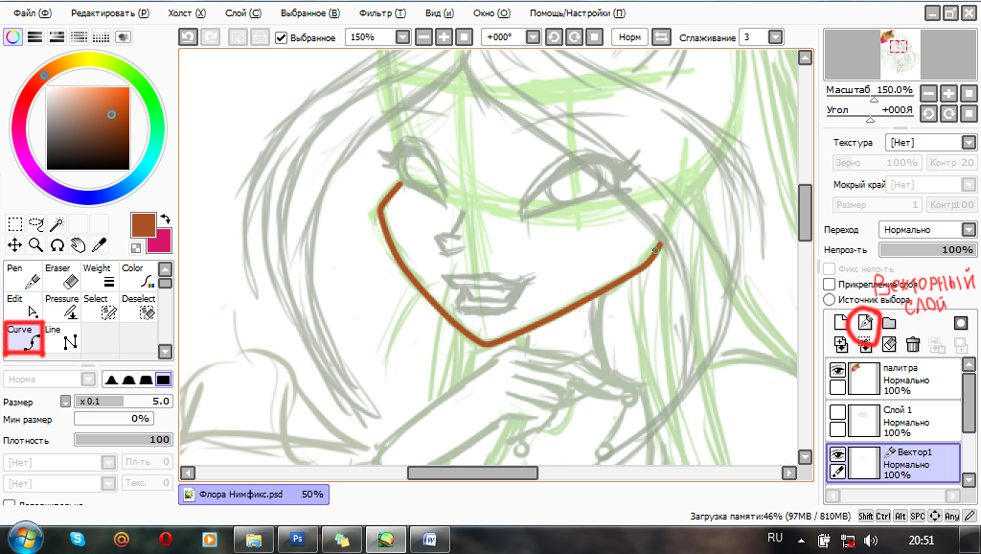
Task: Open the Редактировать menu
Action: [x=110, y=13]
